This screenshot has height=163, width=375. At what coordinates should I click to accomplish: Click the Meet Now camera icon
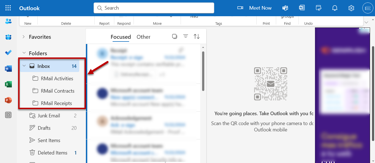click(240, 8)
